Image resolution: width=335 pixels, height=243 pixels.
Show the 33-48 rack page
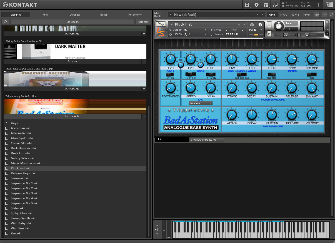[295, 15]
